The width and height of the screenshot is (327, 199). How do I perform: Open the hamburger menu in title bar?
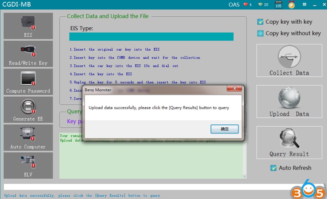pos(304,4)
